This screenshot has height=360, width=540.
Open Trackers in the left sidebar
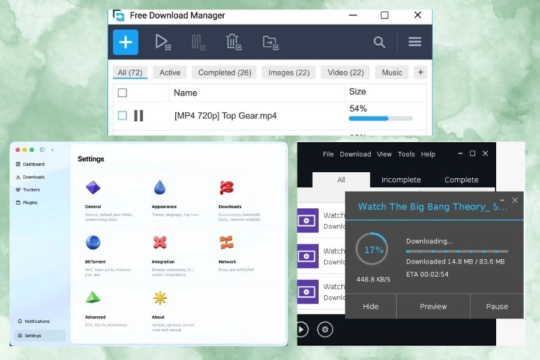click(x=28, y=190)
